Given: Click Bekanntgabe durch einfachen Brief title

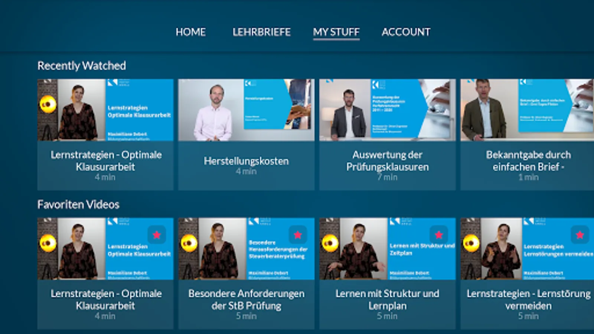Looking at the screenshot, I should pyautogui.click(x=528, y=161).
